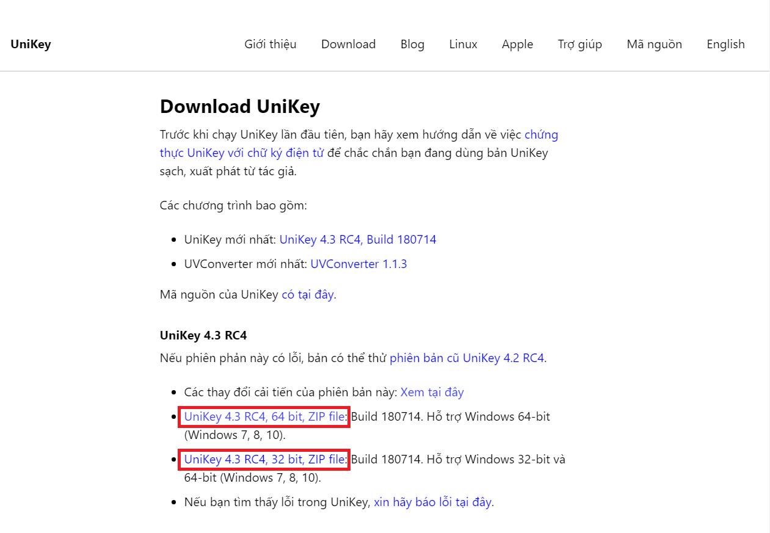Click the Download UniKey page heading
The height and width of the screenshot is (533, 770).
[x=240, y=106]
